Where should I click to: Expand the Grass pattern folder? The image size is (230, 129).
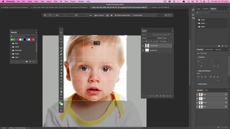click(x=197, y=23)
